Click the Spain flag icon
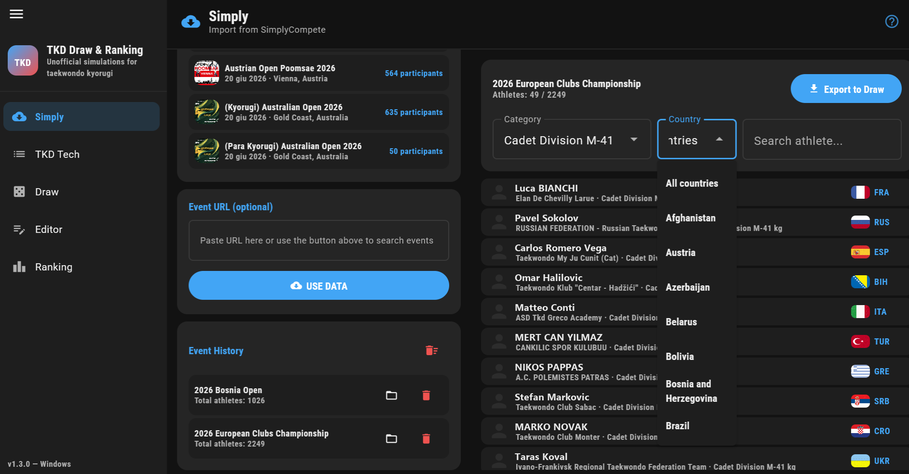 860,252
